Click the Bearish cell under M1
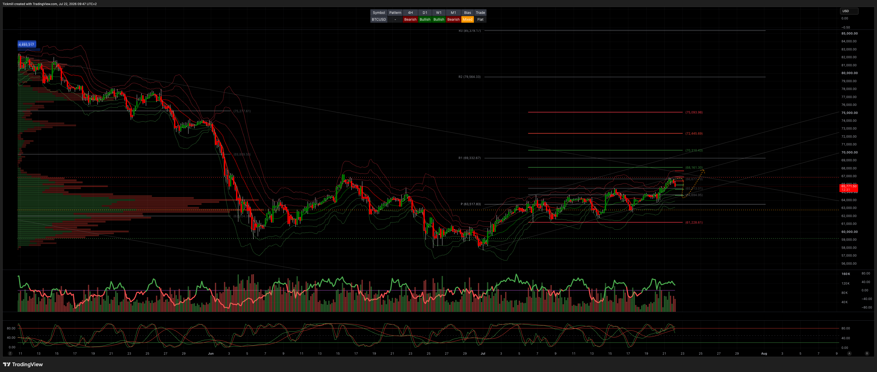The height and width of the screenshot is (372, 877). 453,19
